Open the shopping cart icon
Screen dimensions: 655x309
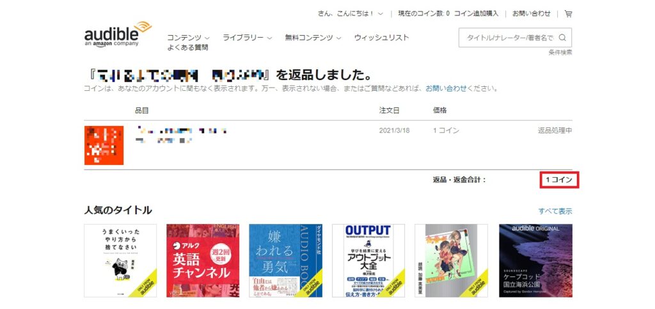pos(568,13)
